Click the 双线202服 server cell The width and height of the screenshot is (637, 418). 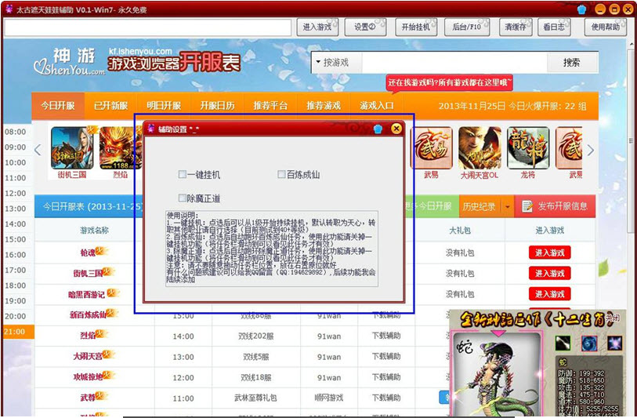click(256, 336)
